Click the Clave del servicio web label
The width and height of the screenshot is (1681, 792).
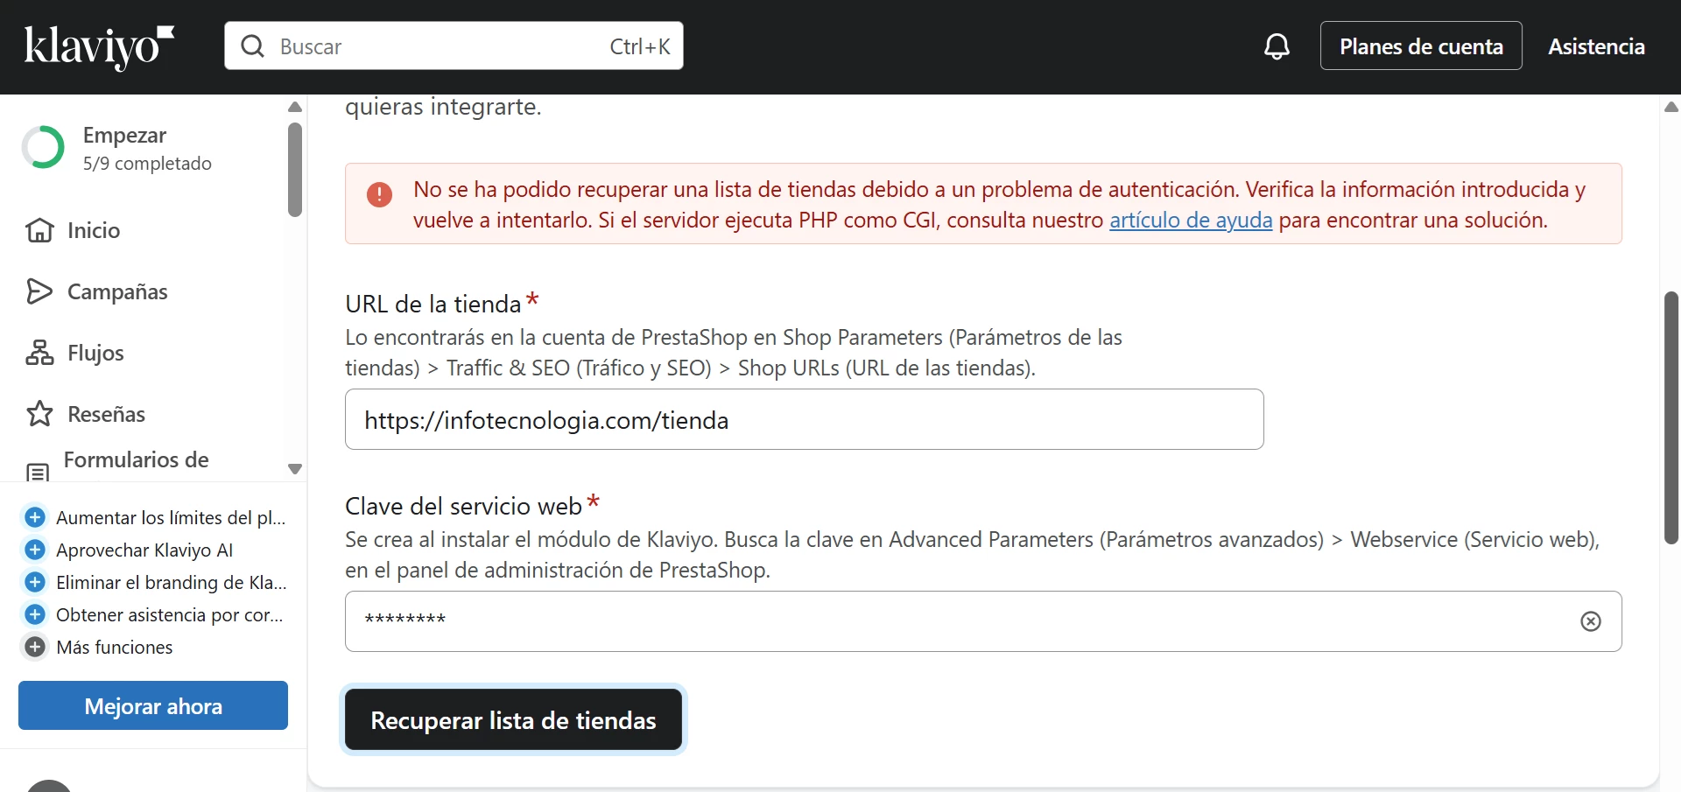[464, 506]
